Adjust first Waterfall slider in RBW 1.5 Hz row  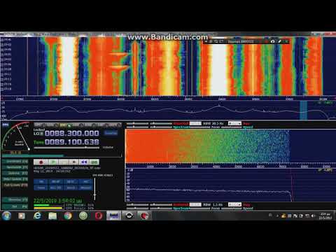pos(137,204)
